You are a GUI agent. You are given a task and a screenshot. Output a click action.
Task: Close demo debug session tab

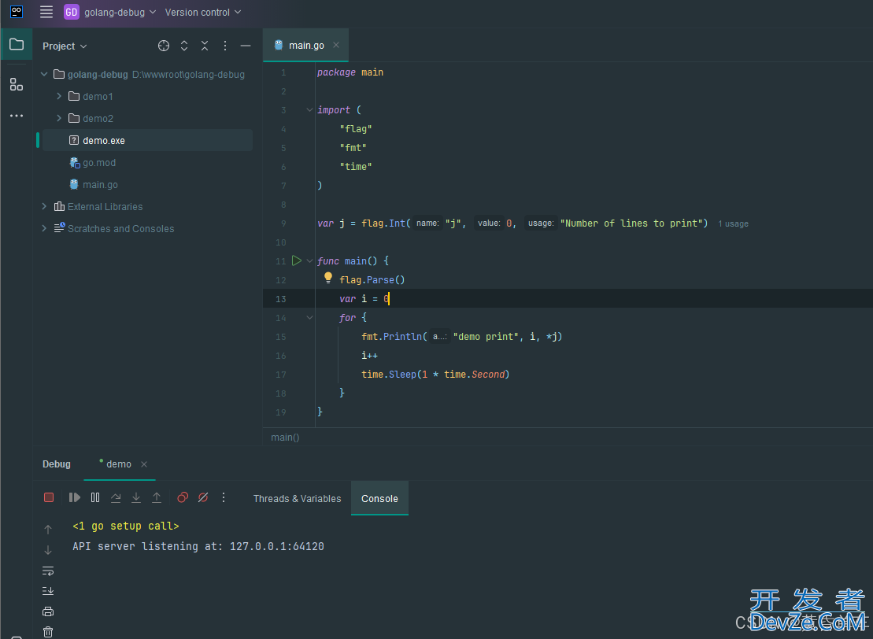[x=144, y=464]
